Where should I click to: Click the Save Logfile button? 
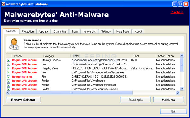click(136, 100)
